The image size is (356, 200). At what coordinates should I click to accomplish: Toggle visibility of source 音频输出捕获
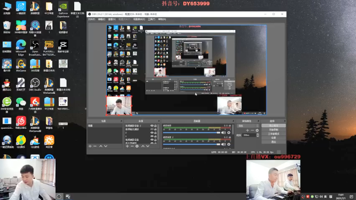(152, 129)
